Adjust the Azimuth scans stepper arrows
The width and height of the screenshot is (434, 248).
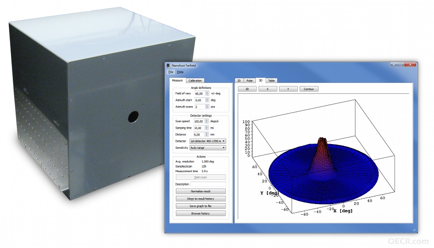(x=207, y=107)
